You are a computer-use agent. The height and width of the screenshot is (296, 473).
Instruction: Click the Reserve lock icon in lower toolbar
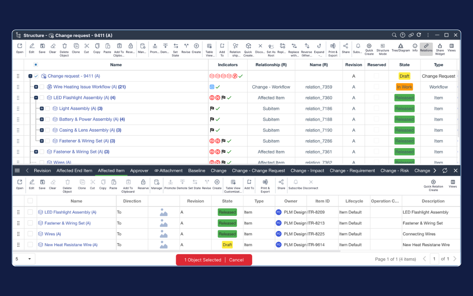[143, 182]
